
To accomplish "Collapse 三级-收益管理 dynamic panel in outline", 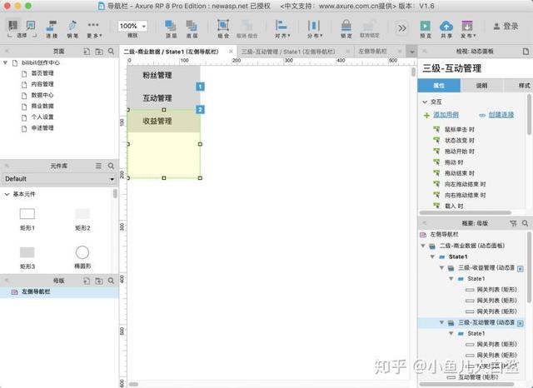I will tap(441, 268).
